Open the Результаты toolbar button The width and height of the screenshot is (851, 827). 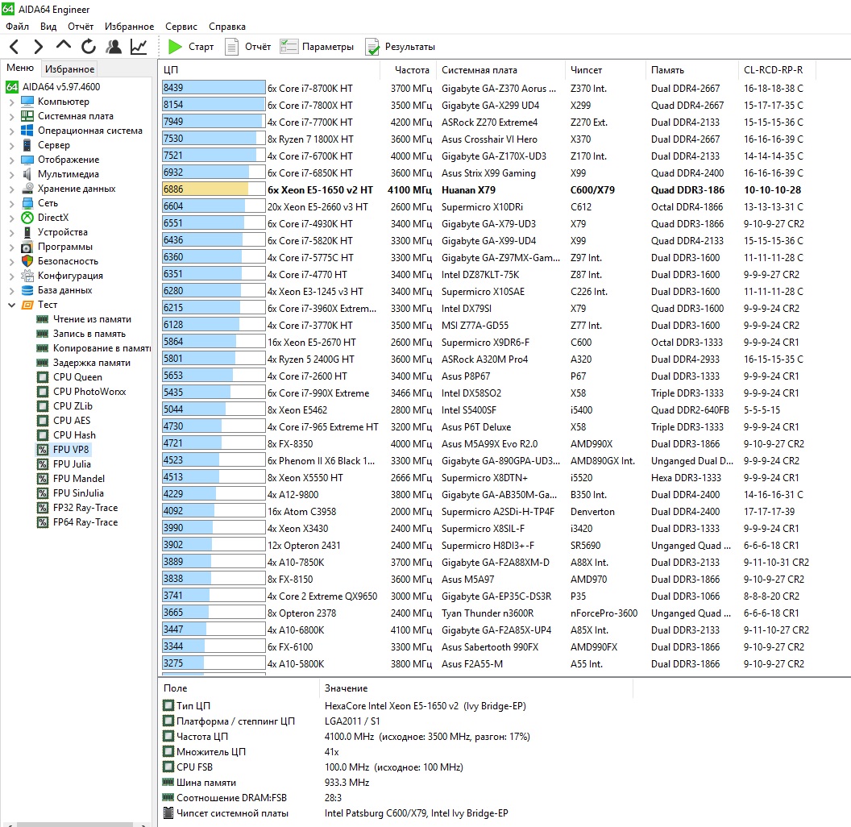(x=401, y=47)
